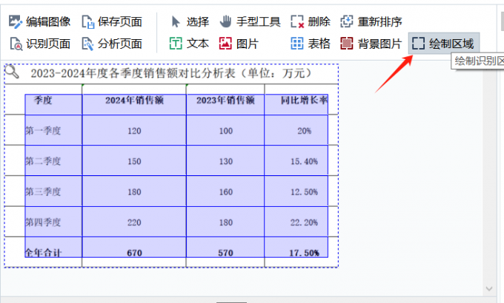The width and height of the screenshot is (504, 303).
Task: Click the cell with value 120
Action: coord(134,130)
